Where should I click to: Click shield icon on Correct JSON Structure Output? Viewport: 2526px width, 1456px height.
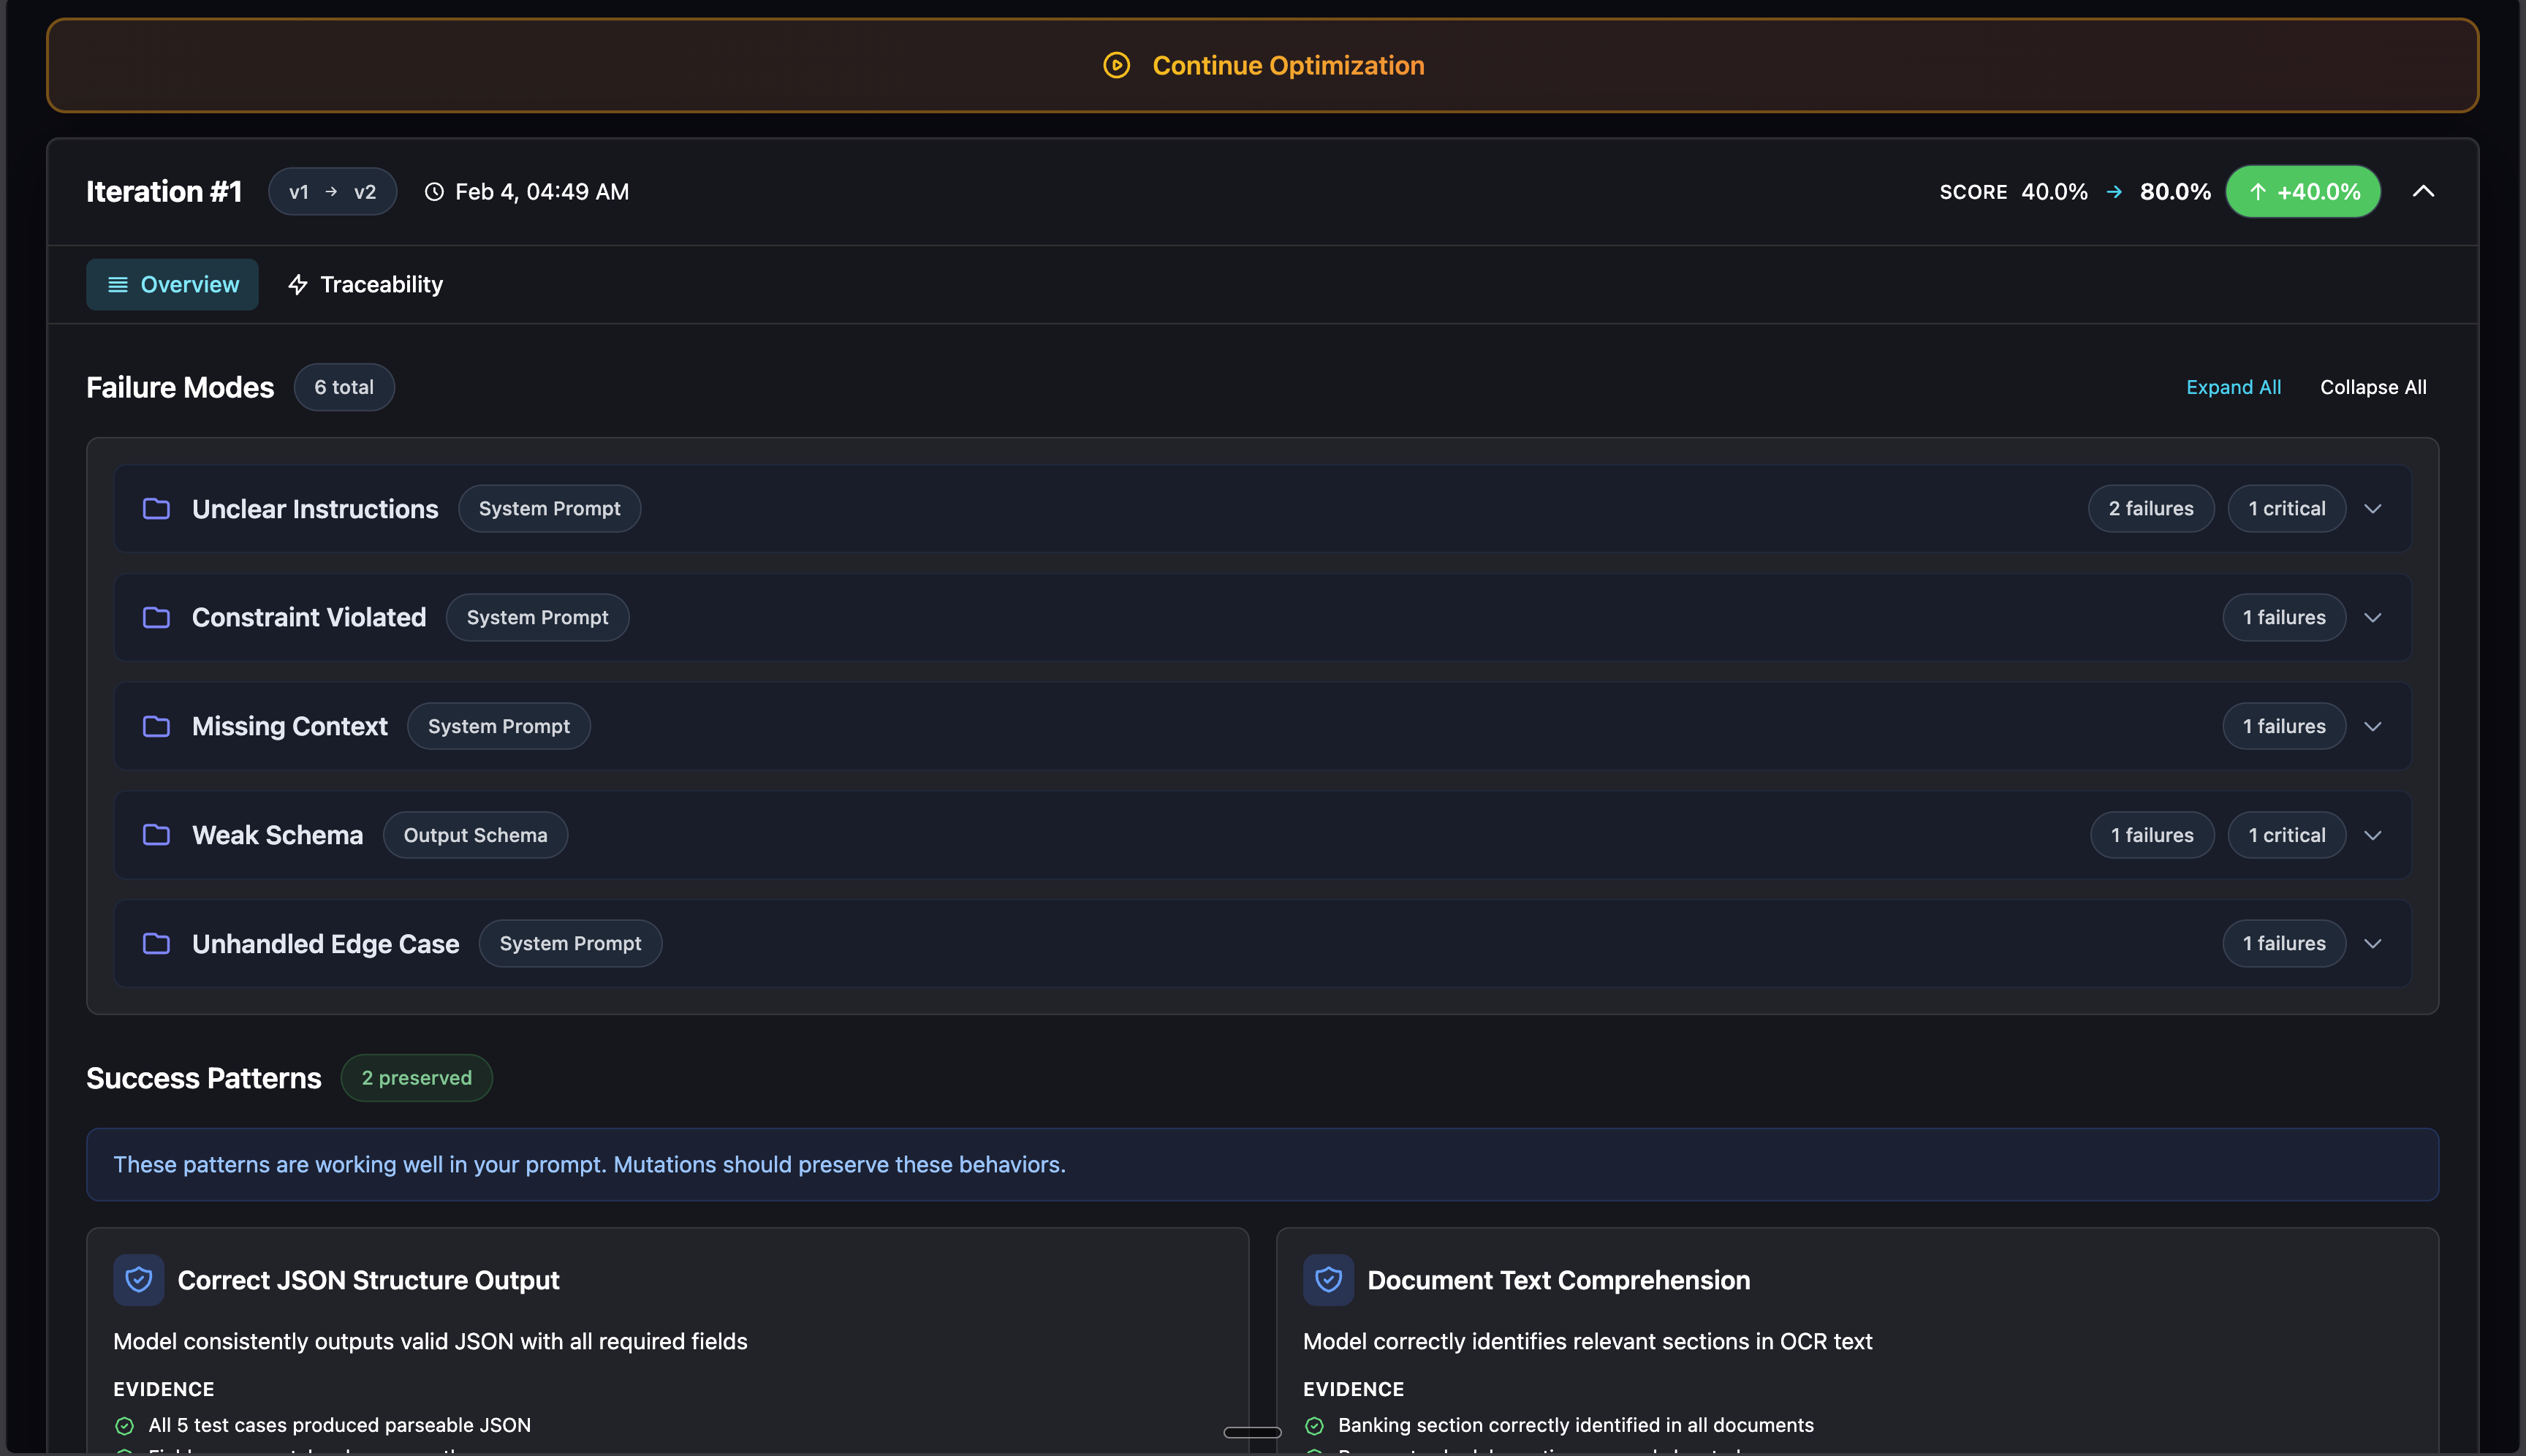pyautogui.click(x=139, y=1279)
